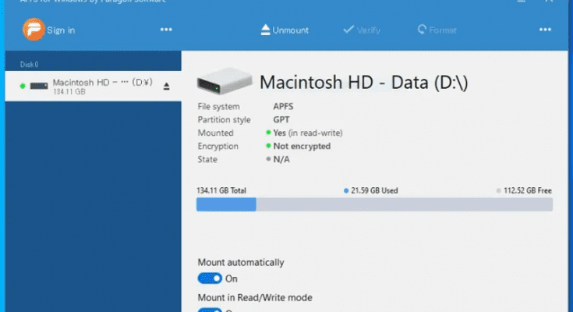Open the right toolbar three-dots menu
The height and width of the screenshot is (312, 573).
click(x=545, y=30)
